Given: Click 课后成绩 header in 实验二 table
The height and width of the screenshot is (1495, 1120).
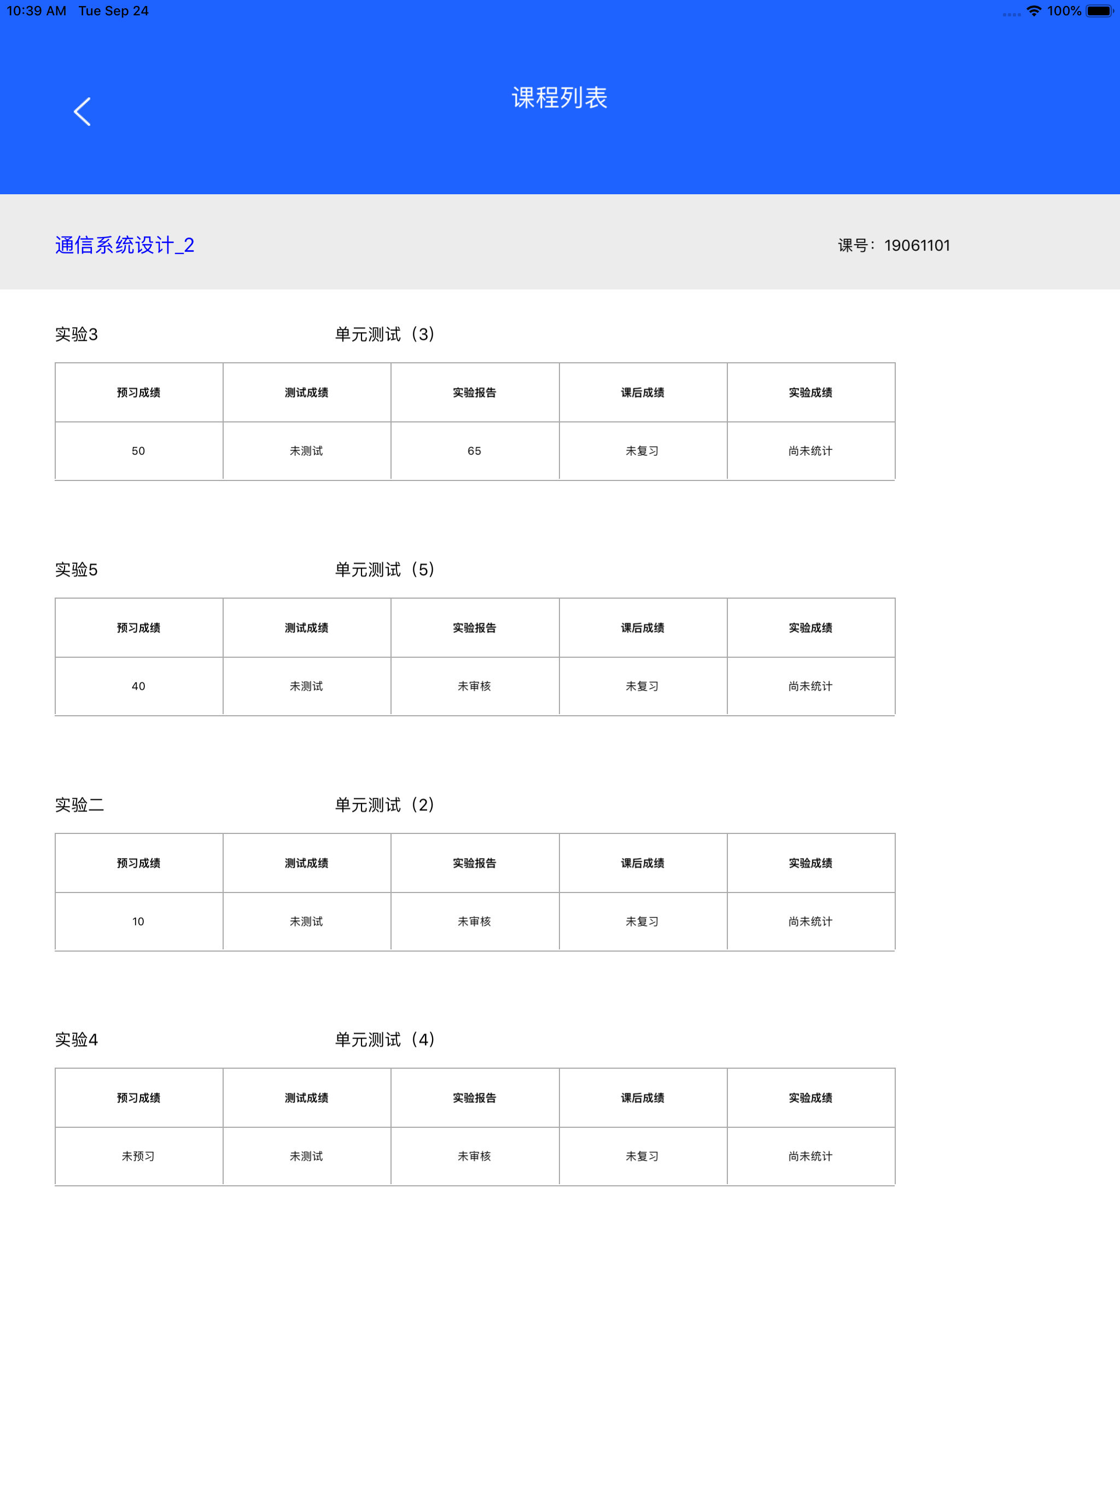Looking at the screenshot, I should (643, 863).
